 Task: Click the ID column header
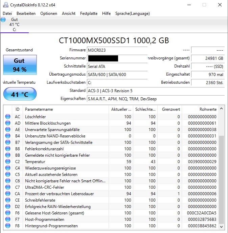17,109
